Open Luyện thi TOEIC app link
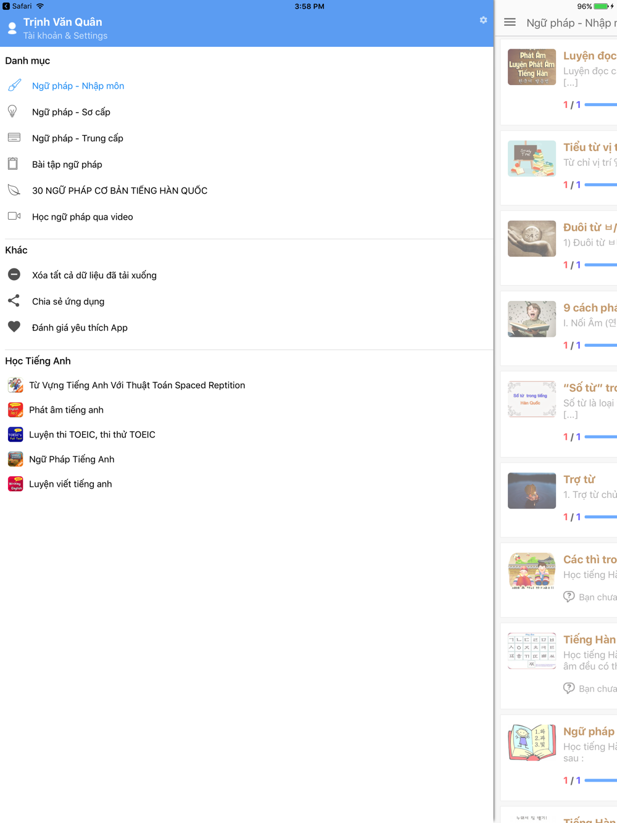Image resolution: width=617 pixels, height=823 pixels. [x=92, y=434]
